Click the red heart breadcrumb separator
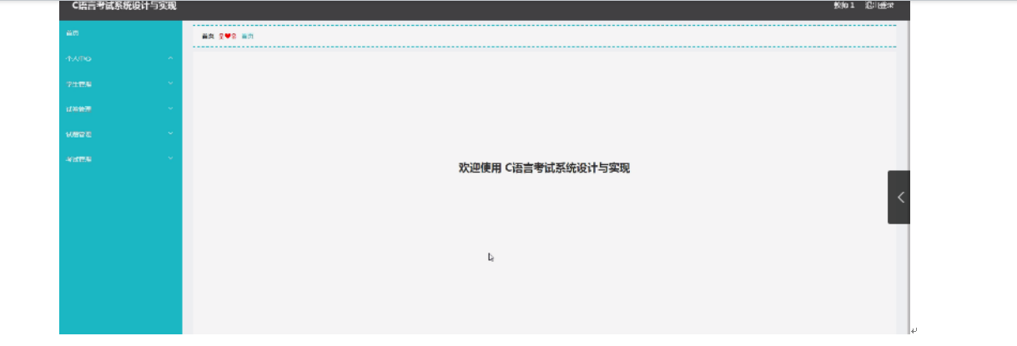The width and height of the screenshot is (1017, 346). click(x=228, y=37)
